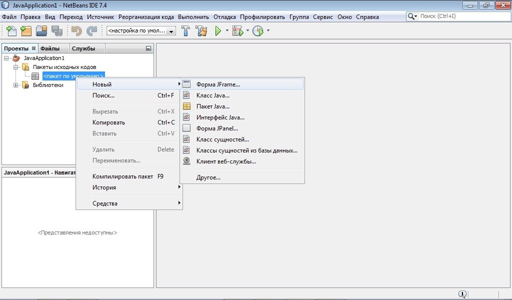Click the Build Project hammer icon
The width and height of the screenshot is (512, 300).
185,30
